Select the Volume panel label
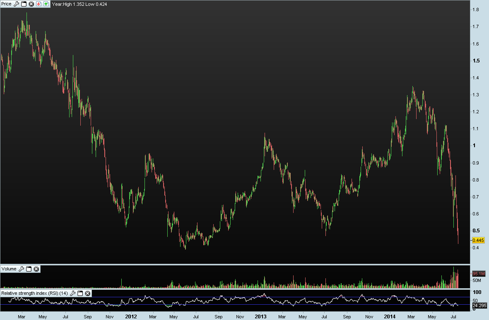Viewport: 489px width, 320px height. (9, 269)
